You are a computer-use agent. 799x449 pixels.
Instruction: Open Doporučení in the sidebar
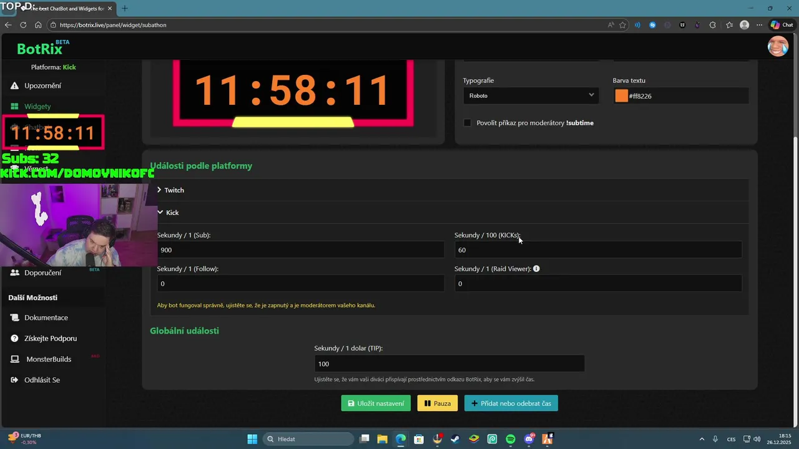pos(42,273)
